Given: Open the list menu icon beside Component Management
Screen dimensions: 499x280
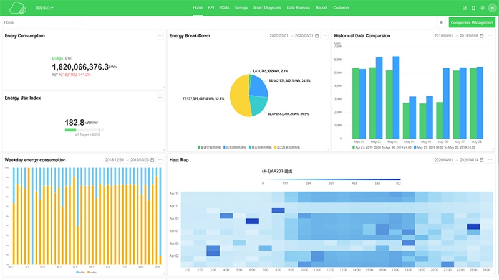Looking at the screenshot, I should tap(442, 22).
